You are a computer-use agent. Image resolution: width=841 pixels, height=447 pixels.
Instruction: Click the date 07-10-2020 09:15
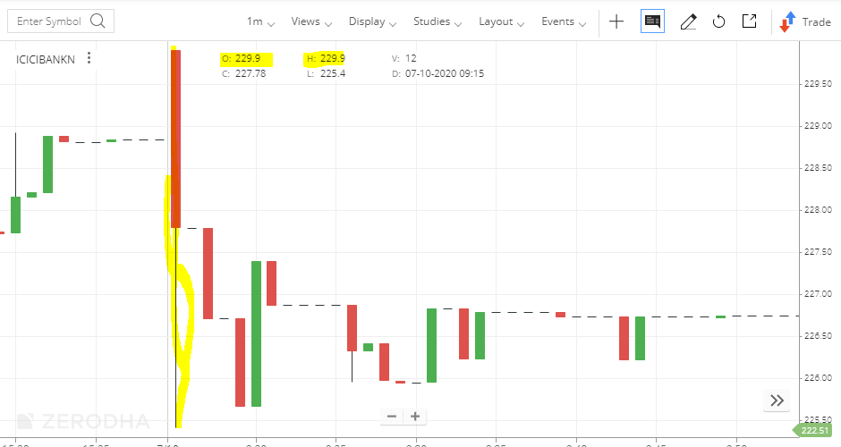(445, 73)
